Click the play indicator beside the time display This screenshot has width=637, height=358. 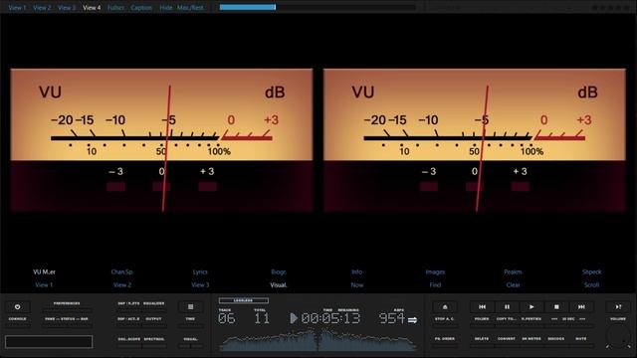click(x=294, y=318)
